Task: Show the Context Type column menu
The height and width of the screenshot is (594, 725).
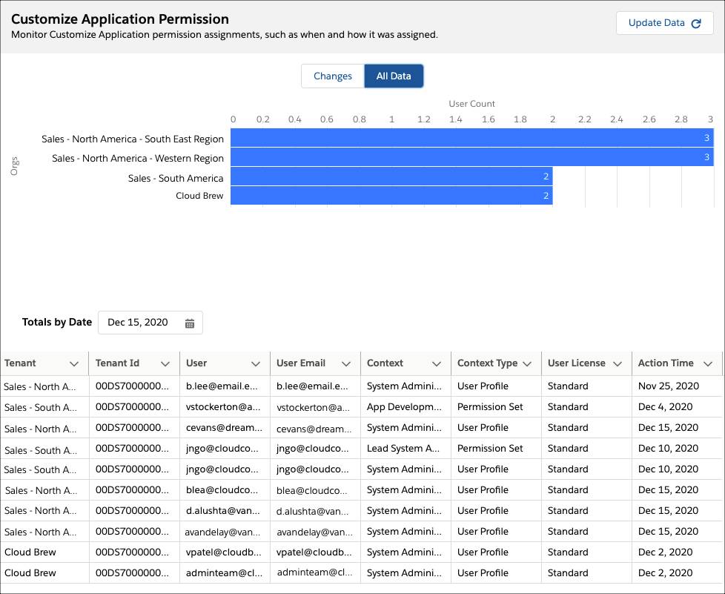Action: coord(526,363)
